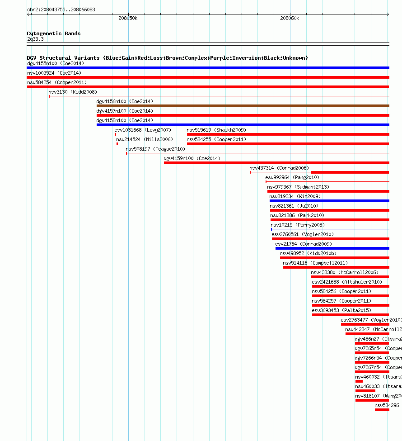402x441 pixels.
Task: Click the esv2421688 (Altshuler2010) label
Action: pos(347,282)
